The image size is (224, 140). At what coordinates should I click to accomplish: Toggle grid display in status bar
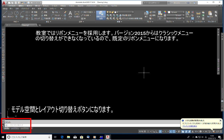pos(145,131)
